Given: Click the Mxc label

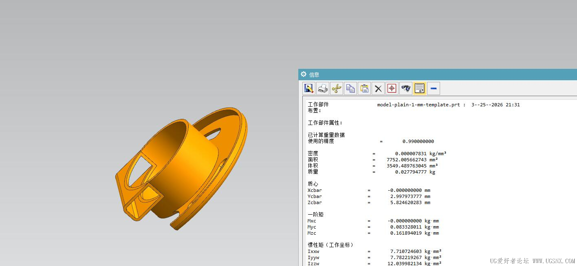Looking at the screenshot, I should pos(312,221).
